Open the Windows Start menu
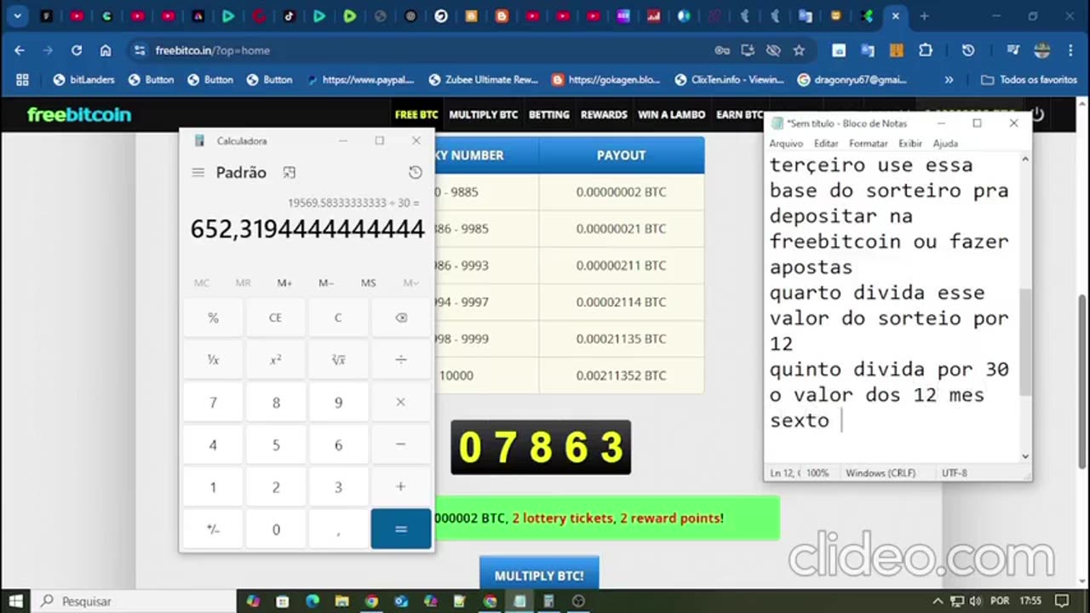 (x=15, y=601)
